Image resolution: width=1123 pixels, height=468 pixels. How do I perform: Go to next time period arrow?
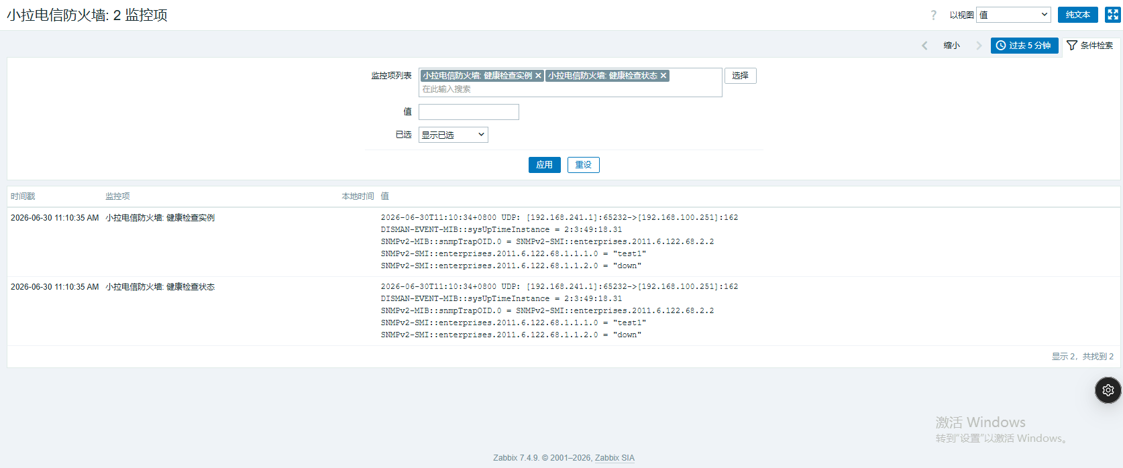click(x=979, y=46)
